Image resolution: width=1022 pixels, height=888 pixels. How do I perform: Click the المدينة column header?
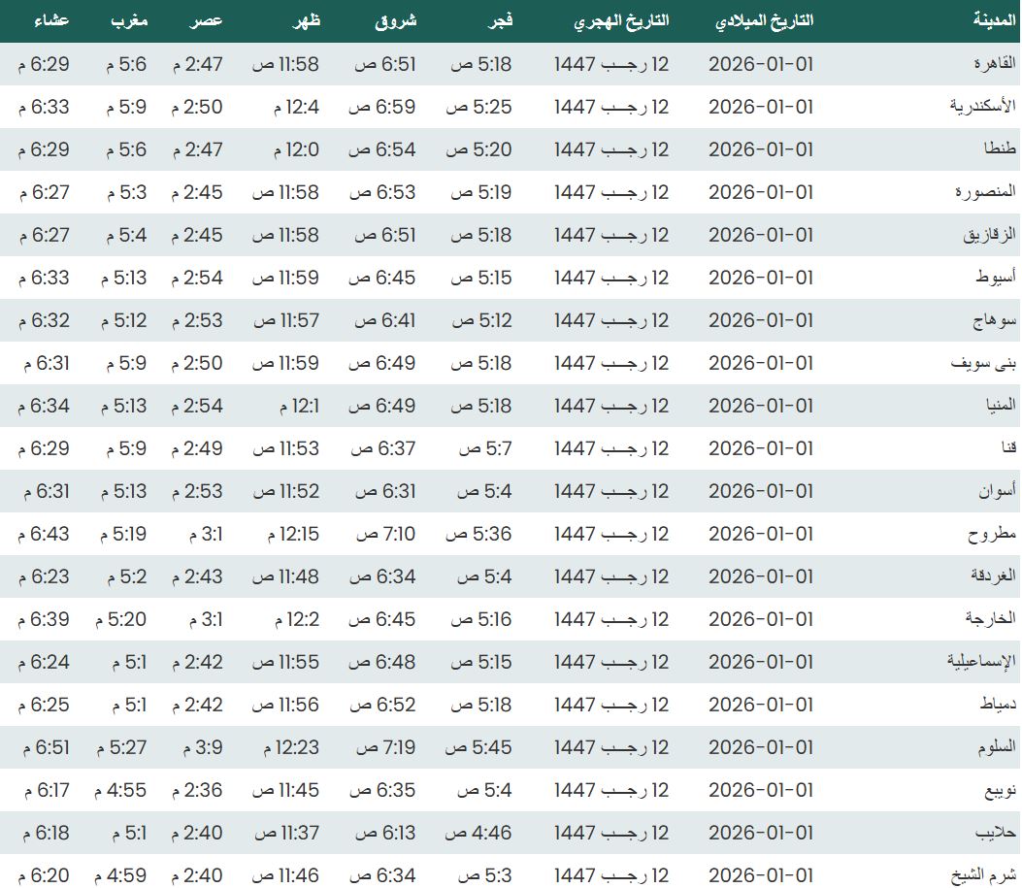(x=994, y=20)
